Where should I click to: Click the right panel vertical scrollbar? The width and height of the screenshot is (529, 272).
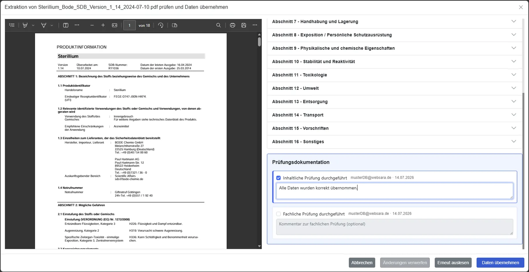[523, 171]
